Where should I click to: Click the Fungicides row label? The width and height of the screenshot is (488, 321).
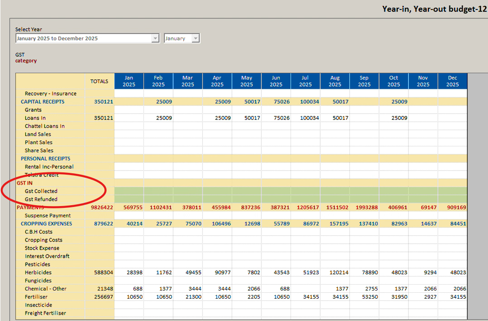coord(38,281)
